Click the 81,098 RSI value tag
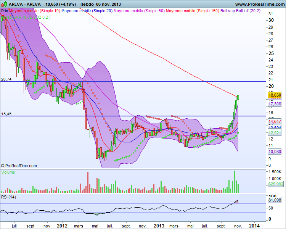This screenshot has width=286, height=229. pyautogui.click(x=275, y=200)
